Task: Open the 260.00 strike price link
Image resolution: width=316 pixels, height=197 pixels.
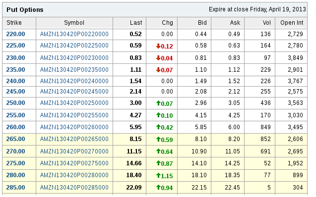Action: [x=15, y=127]
